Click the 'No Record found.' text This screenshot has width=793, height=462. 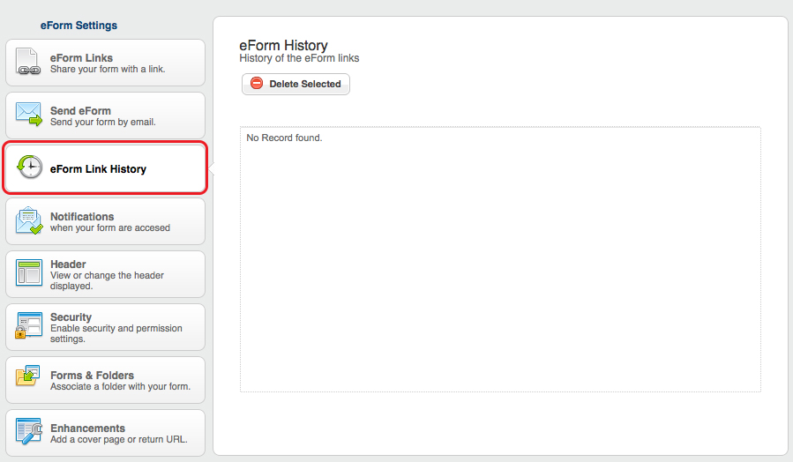[284, 138]
